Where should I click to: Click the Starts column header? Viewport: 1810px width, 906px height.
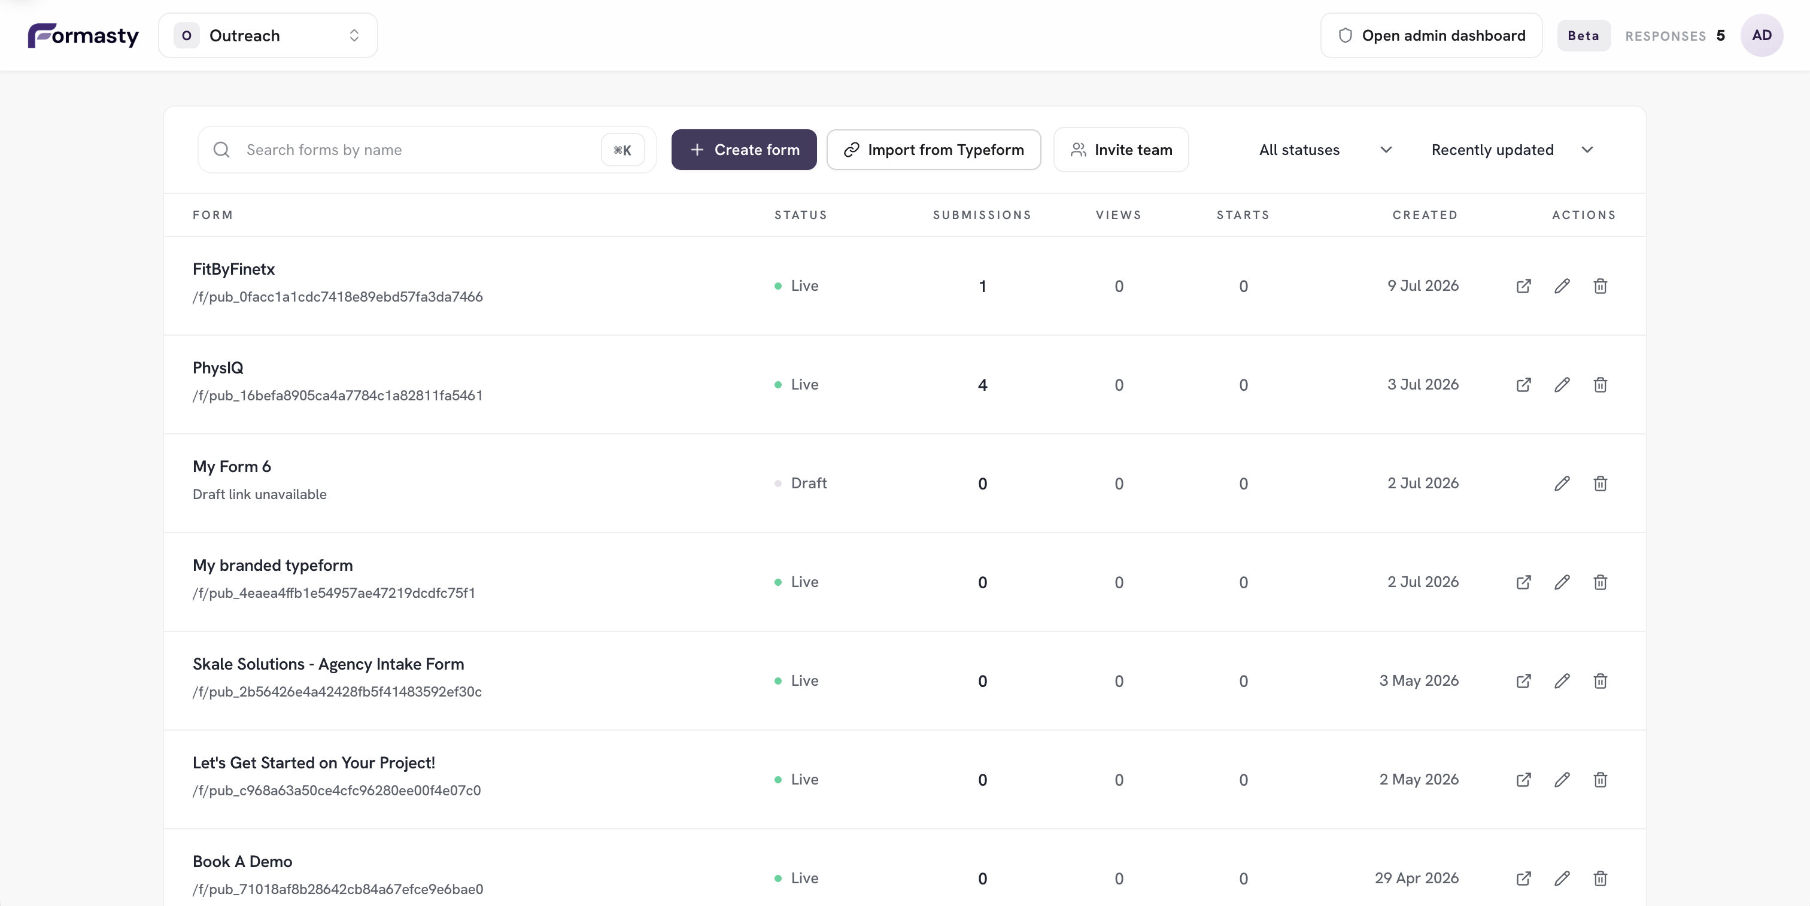coord(1243,215)
